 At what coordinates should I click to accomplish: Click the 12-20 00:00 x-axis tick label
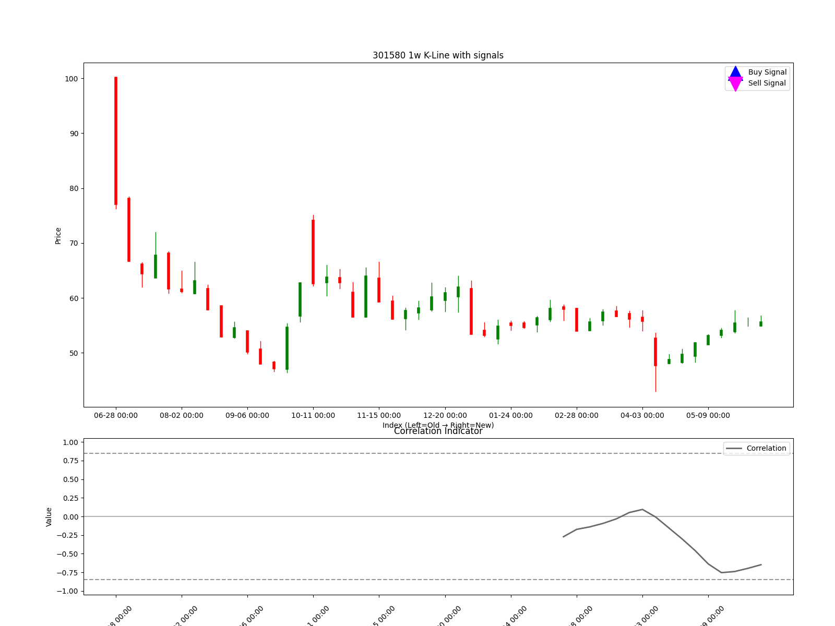coord(445,415)
